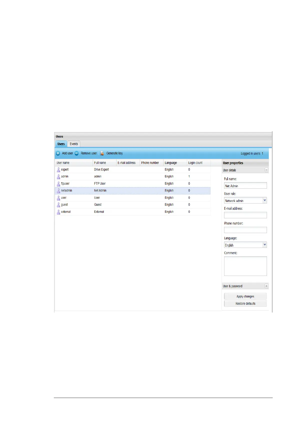Click the Remove user minus icon
This screenshot has width=298, height=422.
click(x=77, y=153)
